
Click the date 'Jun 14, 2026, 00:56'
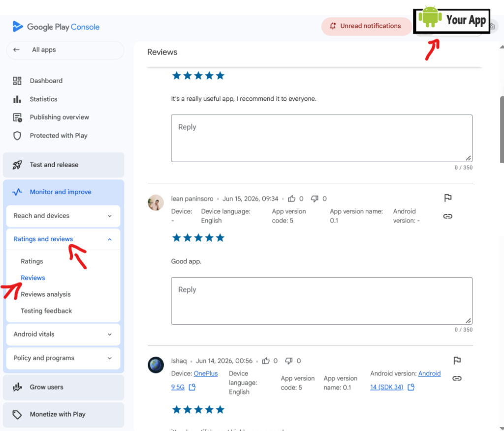click(x=224, y=361)
